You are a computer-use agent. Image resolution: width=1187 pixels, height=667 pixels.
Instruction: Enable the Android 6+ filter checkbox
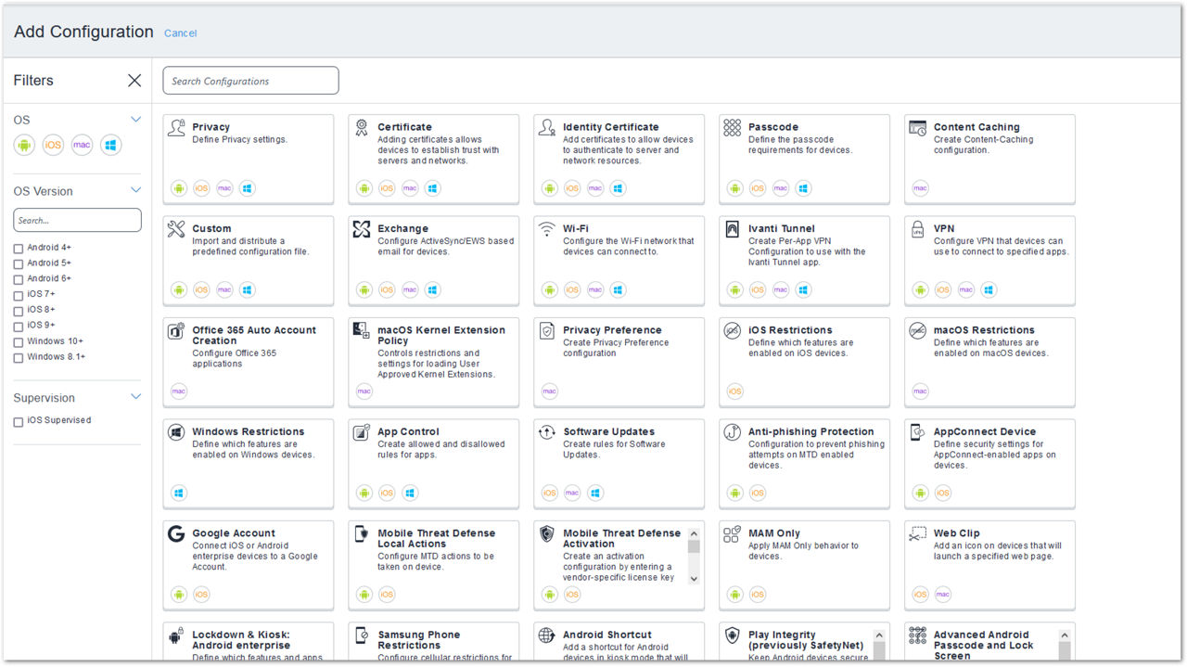coord(19,279)
